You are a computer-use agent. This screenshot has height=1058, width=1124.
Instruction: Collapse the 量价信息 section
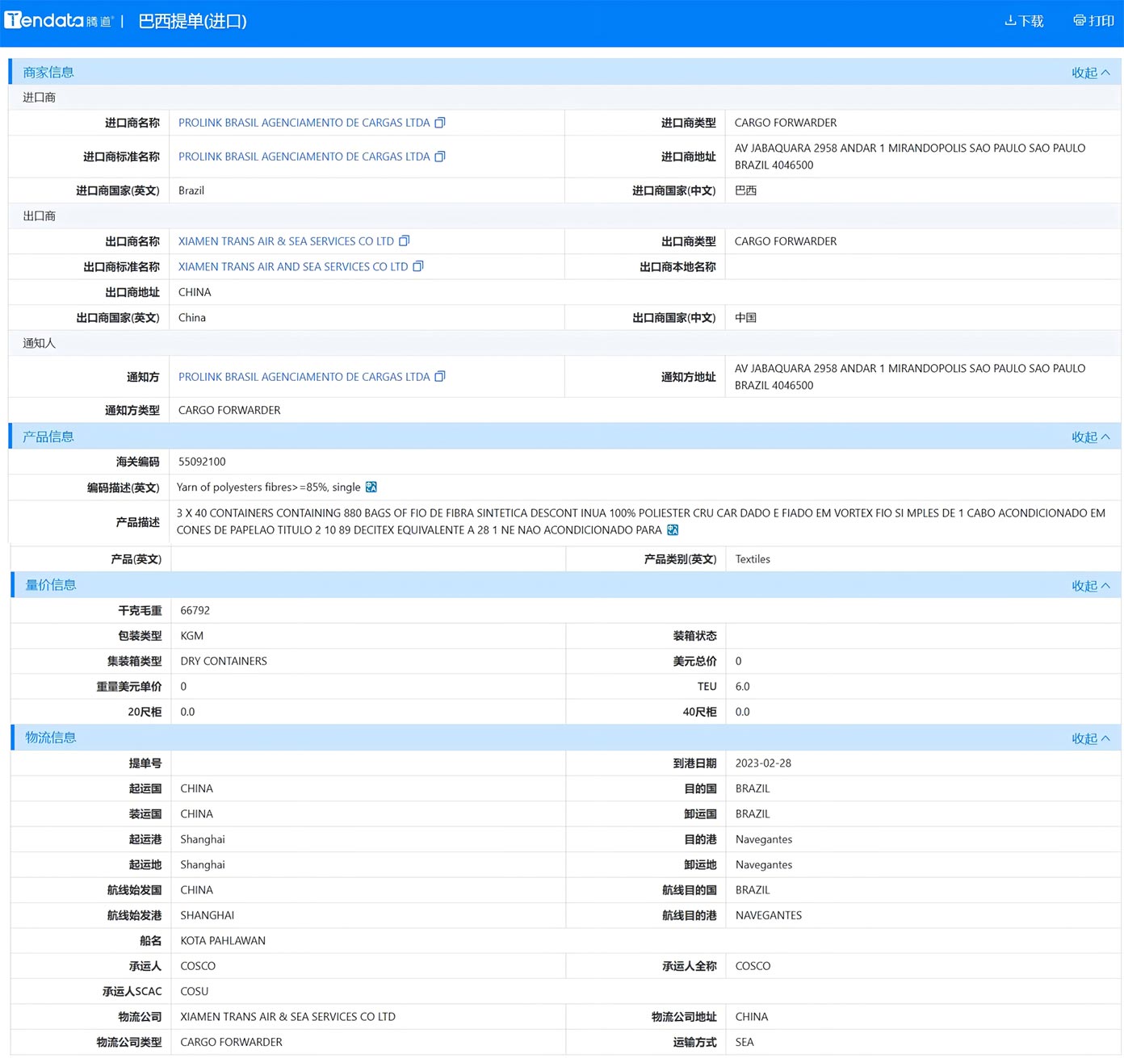[x=1091, y=586]
